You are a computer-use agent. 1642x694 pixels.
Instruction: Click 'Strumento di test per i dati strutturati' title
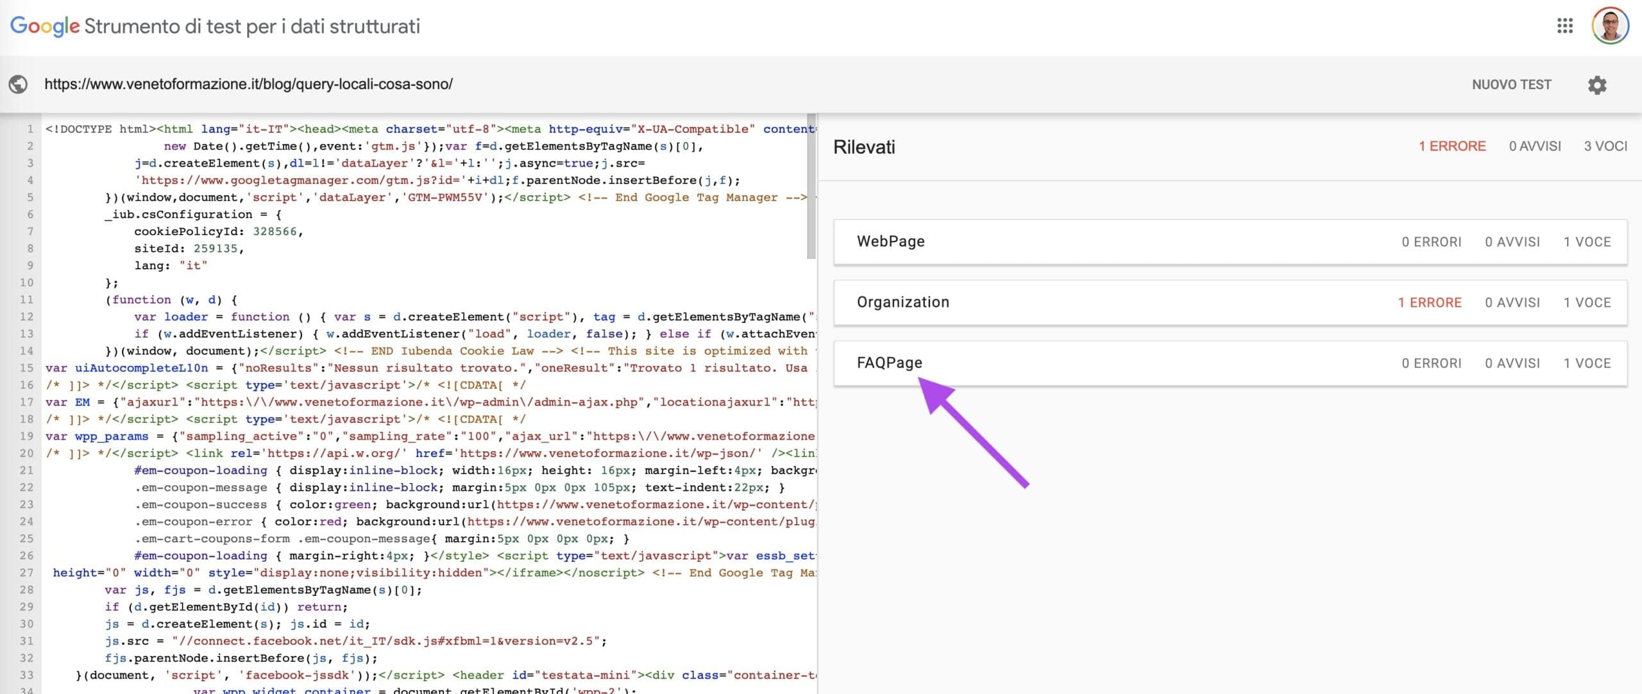pos(252,26)
